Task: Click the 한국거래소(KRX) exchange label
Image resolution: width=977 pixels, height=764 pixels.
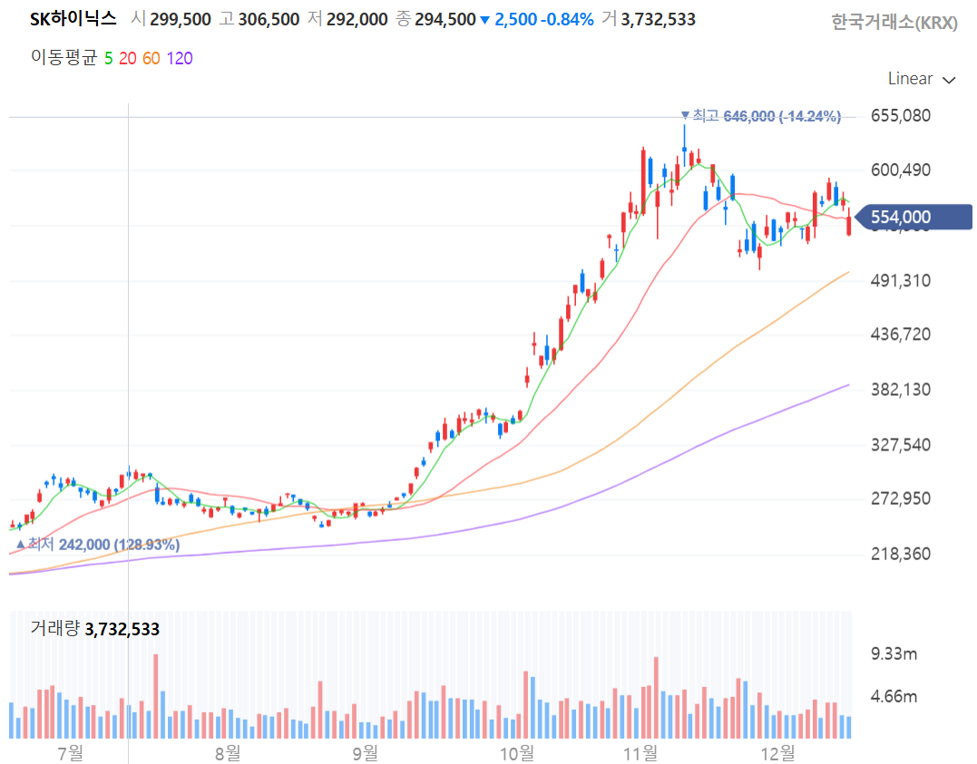Action: point(894,23)
